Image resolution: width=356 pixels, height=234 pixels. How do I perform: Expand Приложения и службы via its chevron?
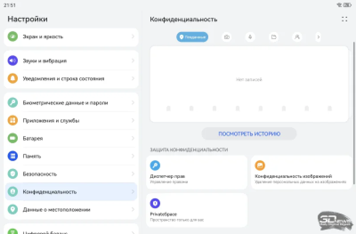[x=133, y=121]
